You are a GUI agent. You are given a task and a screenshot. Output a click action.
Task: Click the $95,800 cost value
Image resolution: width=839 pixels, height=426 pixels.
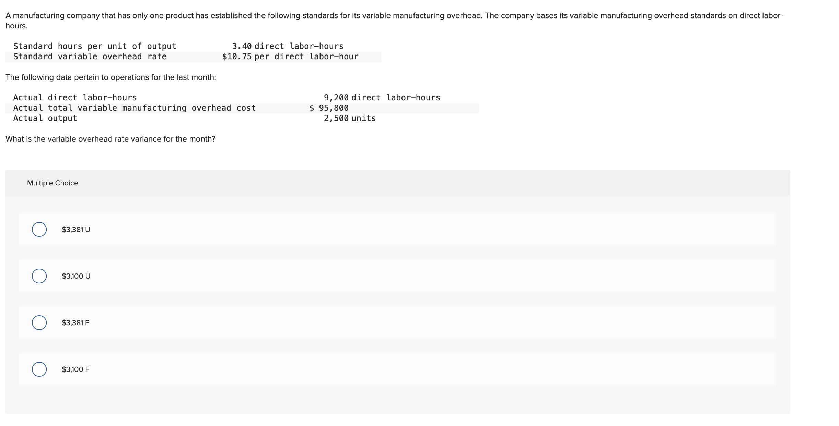point(329,108)
